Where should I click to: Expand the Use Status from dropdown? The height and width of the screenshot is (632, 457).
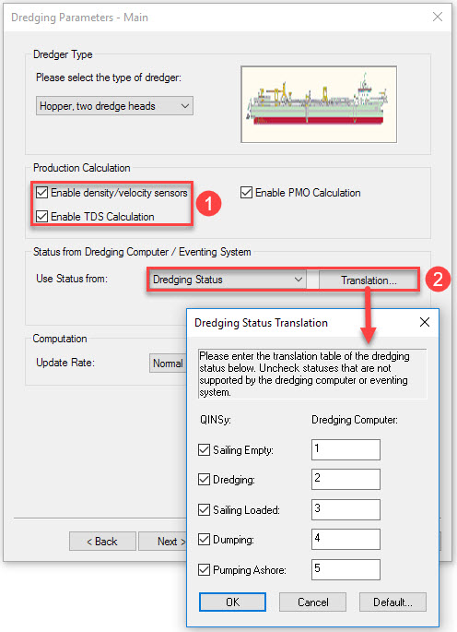(228, 280)
